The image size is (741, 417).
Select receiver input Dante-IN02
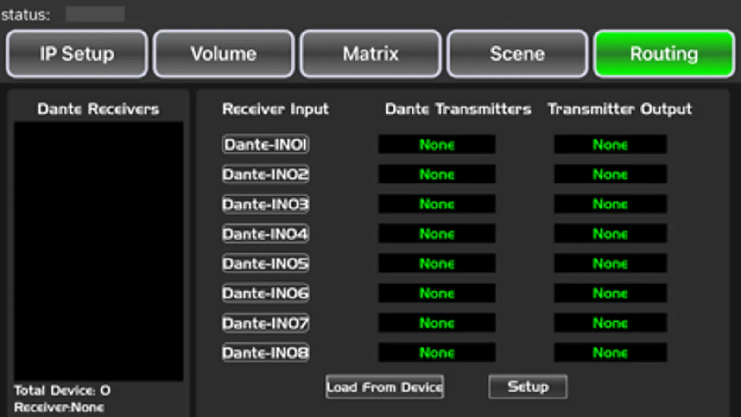tap(266, 174)
